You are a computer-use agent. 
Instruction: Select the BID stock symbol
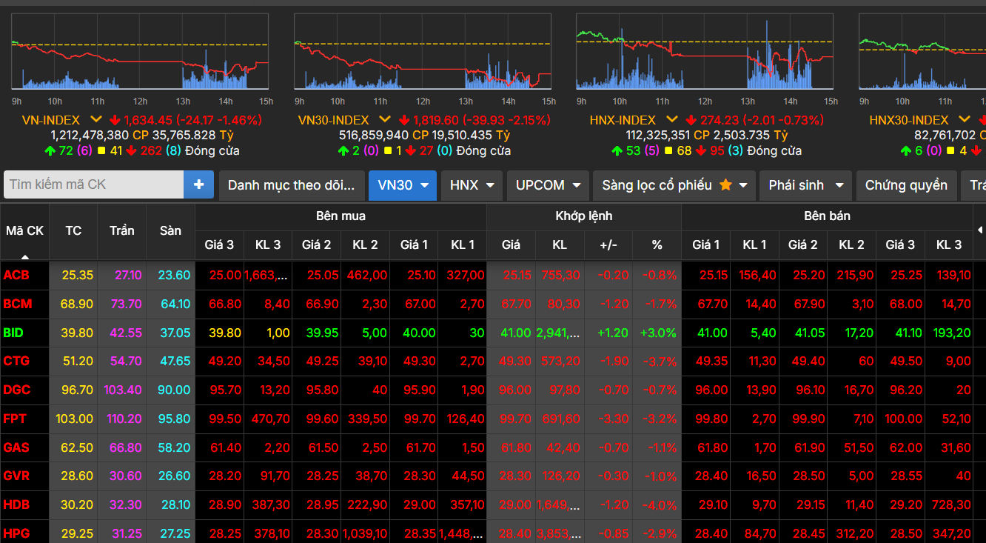coord(13,333)
